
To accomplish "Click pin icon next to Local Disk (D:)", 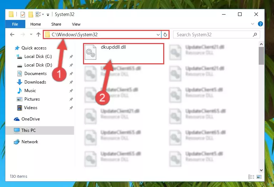I will 71,65.
